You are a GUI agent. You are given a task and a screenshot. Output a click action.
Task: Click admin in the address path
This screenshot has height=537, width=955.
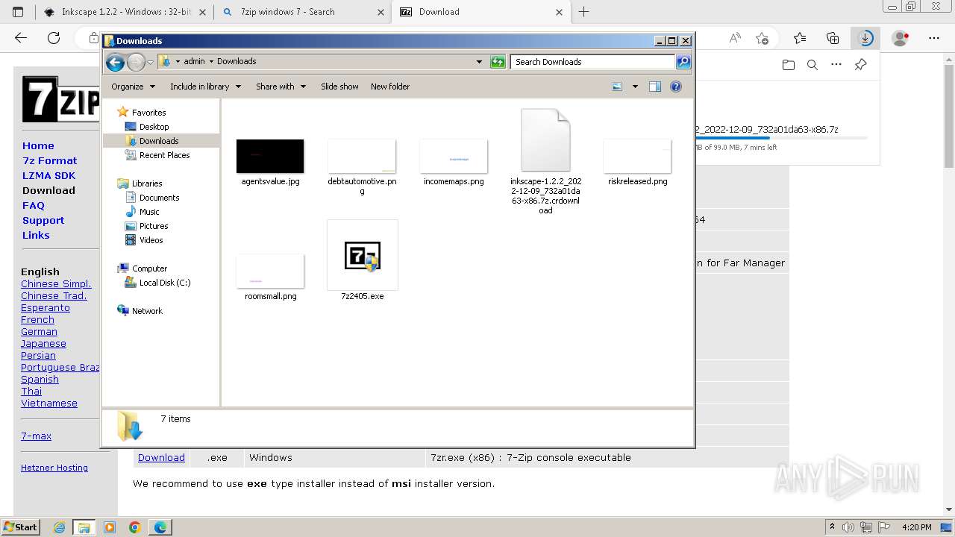click(194, 61)
